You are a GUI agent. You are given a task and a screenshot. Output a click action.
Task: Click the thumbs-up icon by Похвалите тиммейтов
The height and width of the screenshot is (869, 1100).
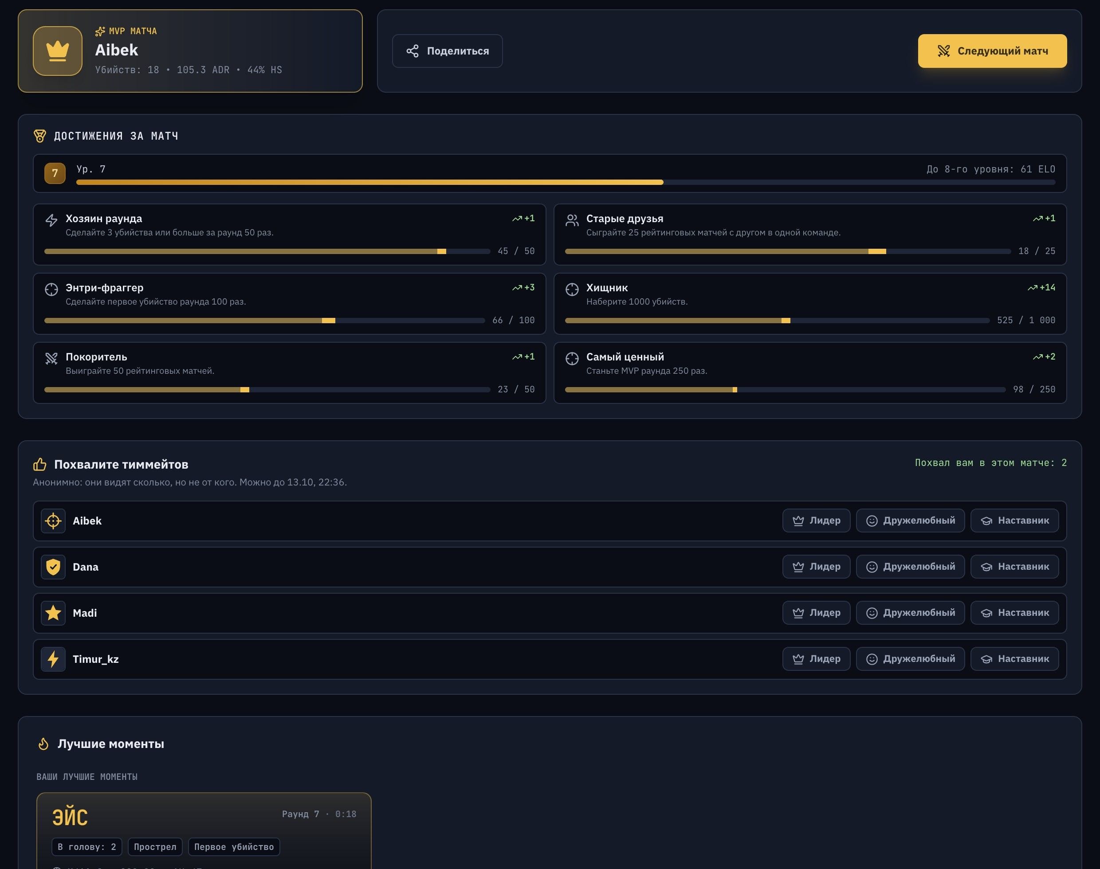click(40, 464)
